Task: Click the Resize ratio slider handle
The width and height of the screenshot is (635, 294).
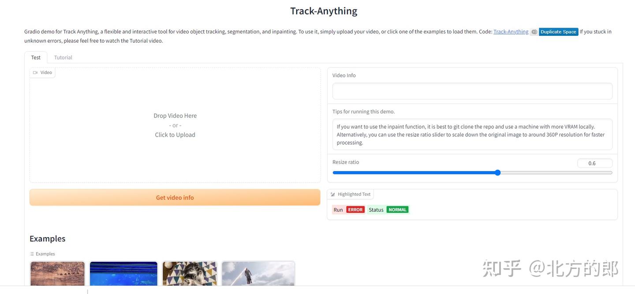Action: click(x=497, y=172)
